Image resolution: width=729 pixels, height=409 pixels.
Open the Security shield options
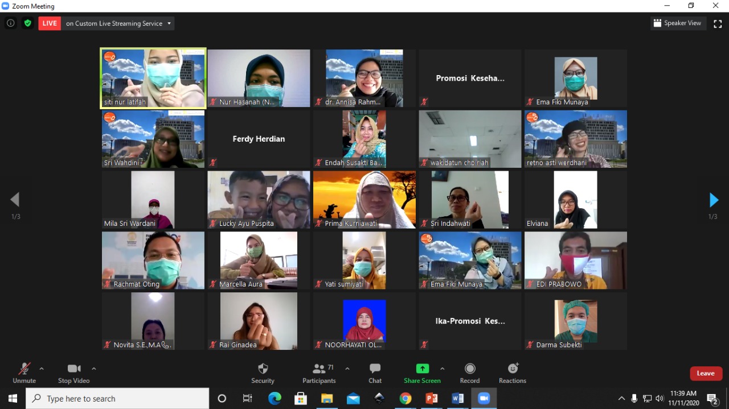[x=263, y=373]
